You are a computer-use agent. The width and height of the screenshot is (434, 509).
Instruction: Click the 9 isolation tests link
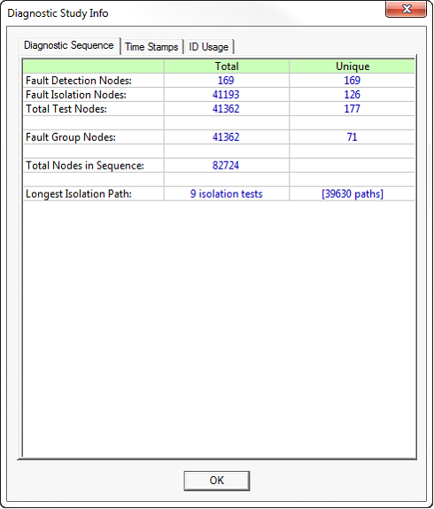click(226, 194)
